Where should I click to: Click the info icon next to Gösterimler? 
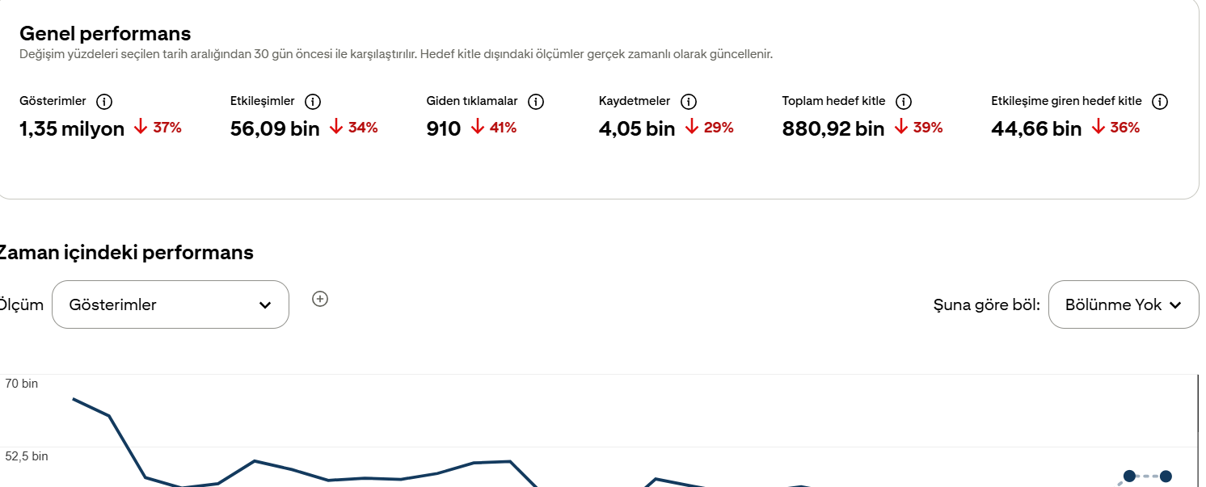click(104, 102)
